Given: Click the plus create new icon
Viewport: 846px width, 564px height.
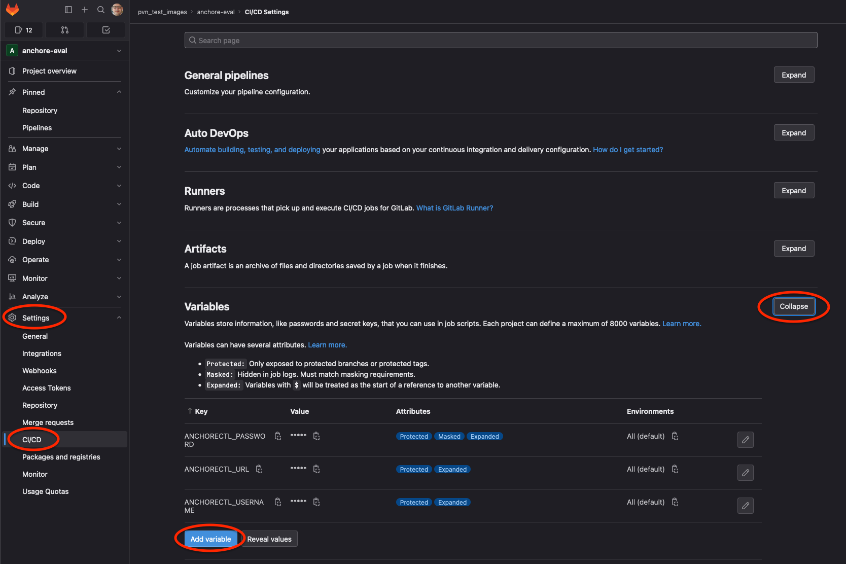Looking at the screenshot, I should click(x=85, y=10).
